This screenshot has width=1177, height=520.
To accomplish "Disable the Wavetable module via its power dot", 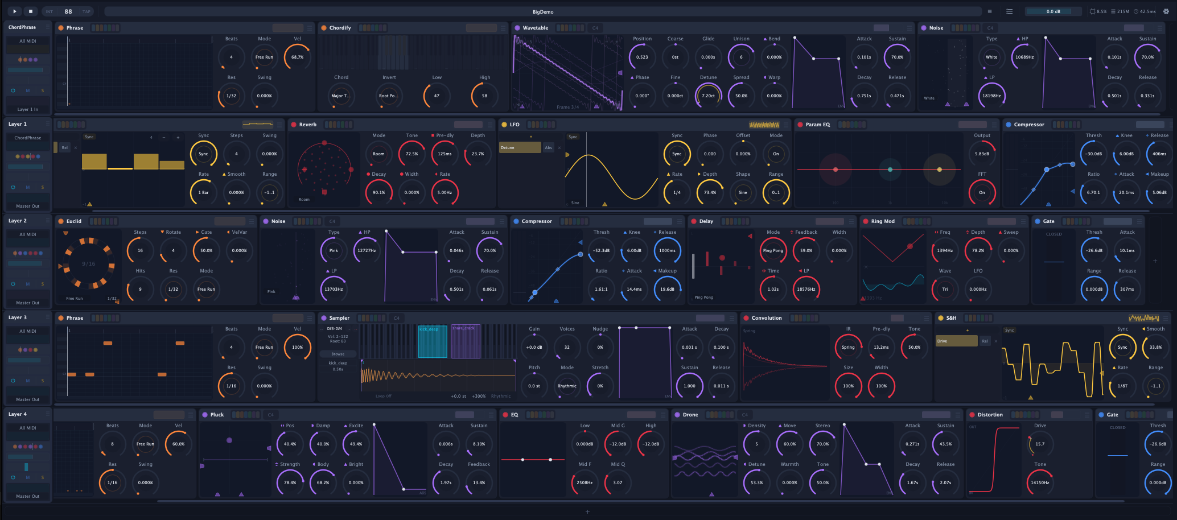I will point(517,28).
